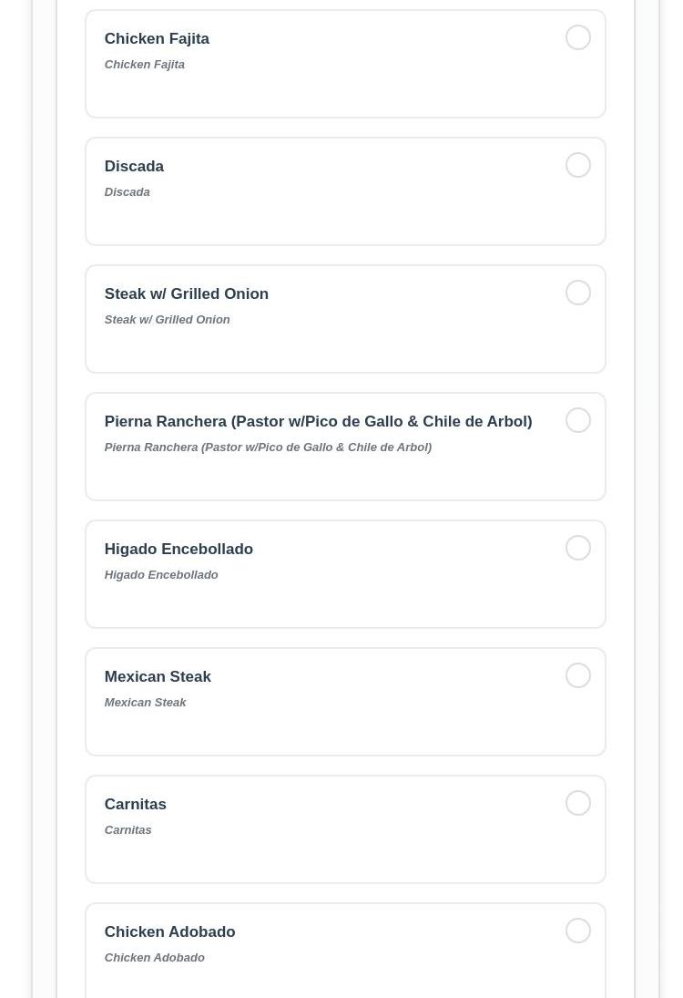Click the Higado Encebollado option title
Screen dimensions: 683x998
tap(178, 550)
